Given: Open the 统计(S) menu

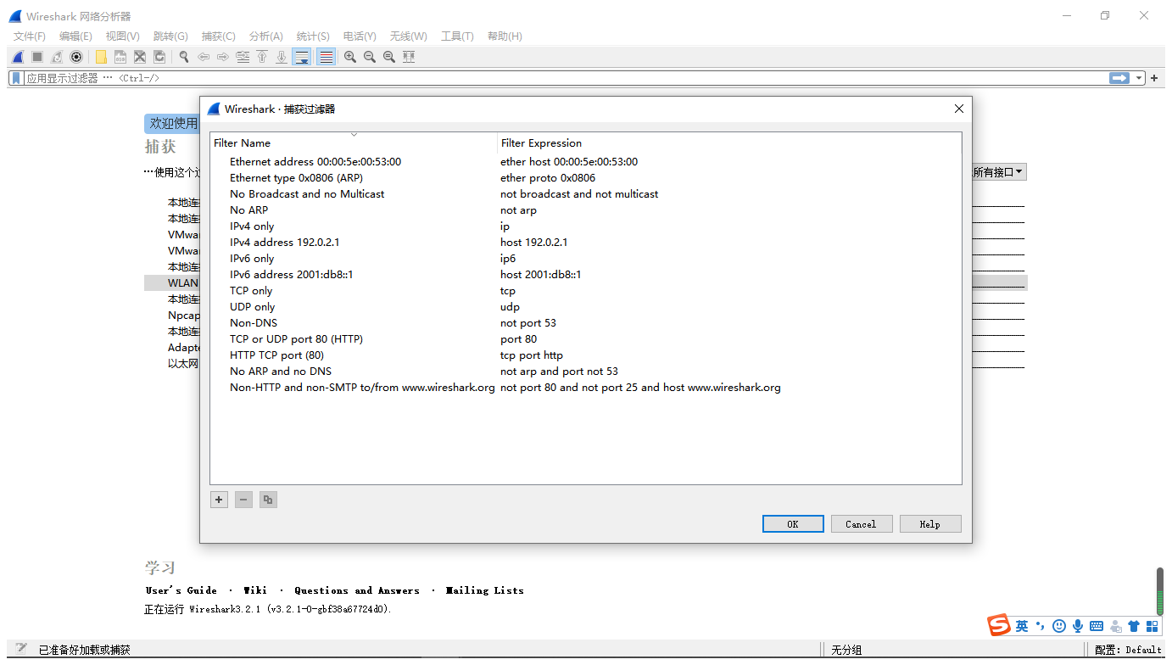Looking at the screenshot, I should pos(313,36).
